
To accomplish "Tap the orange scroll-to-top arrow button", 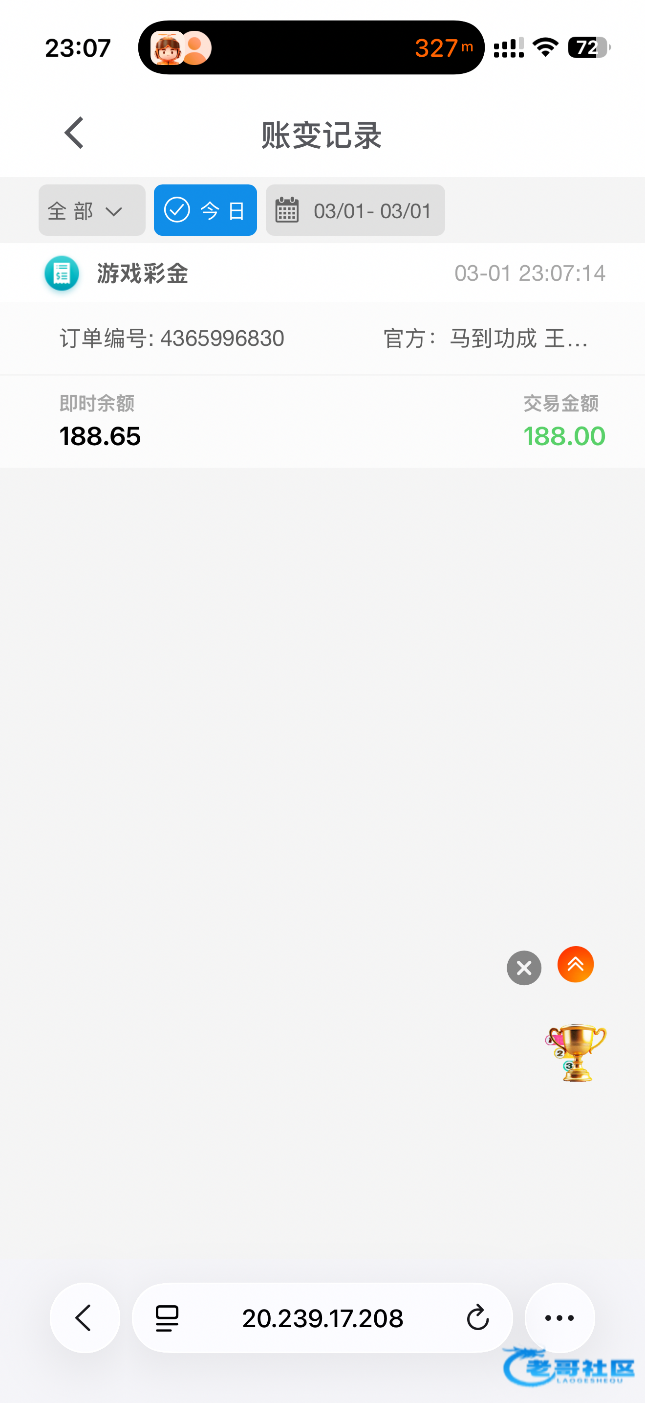I will pos(576,965).
